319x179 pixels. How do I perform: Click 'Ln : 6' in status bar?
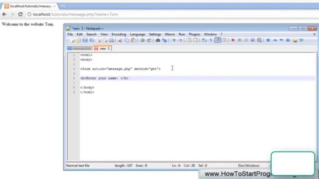[x=176, y=166]
